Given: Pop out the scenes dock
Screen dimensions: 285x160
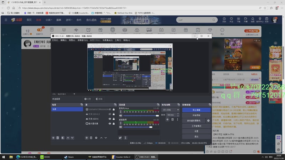Looking at the screenshot, I should tap(82, 105).
